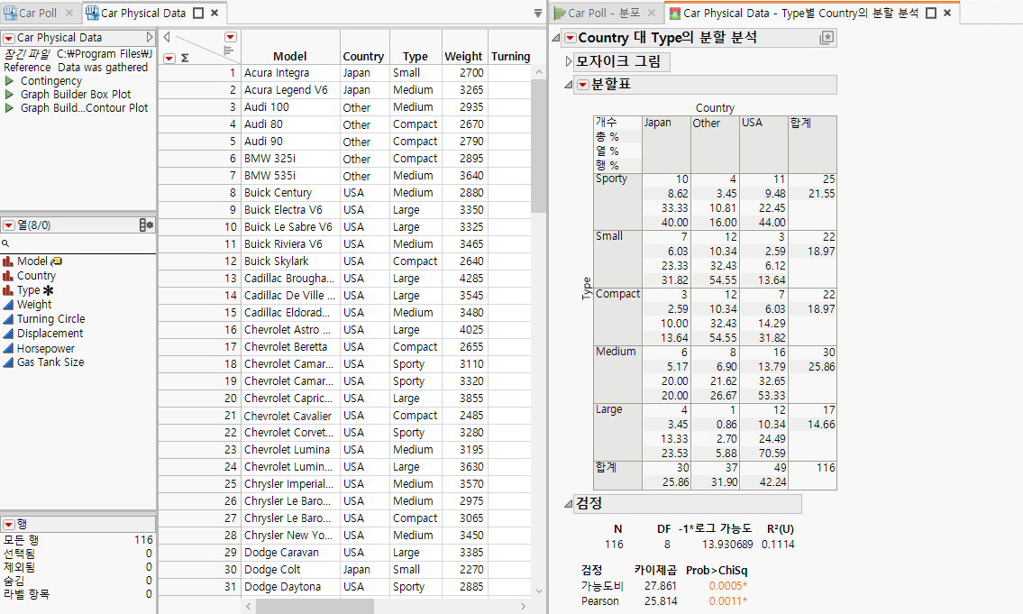Click the asterisk icon next to Type column

point(49,289)
